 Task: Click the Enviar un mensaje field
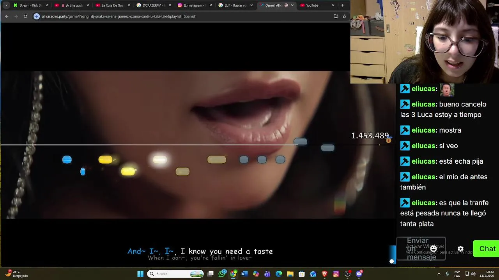point(421,249)
